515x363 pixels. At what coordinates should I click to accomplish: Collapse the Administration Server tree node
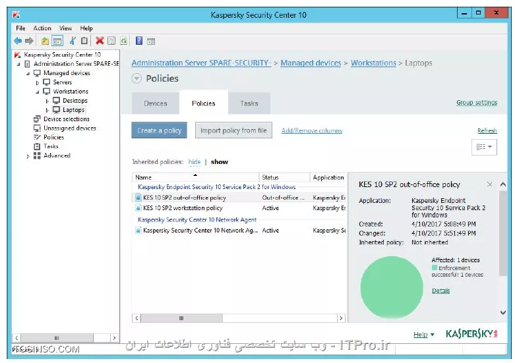[x=18, y=65]
